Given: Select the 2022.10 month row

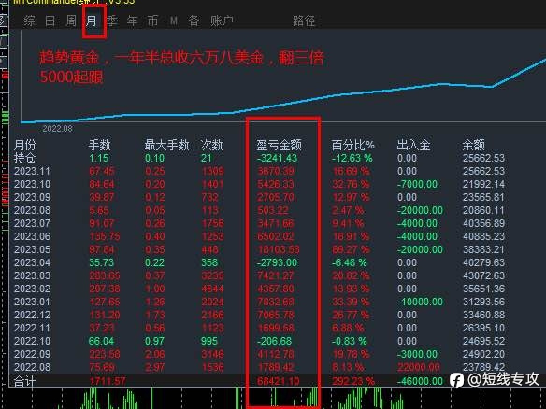Looking at the screenshot, I should (x=259, y=341).
